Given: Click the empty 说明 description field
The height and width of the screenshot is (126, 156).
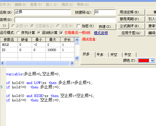Looking at the screenshot, I should pyautogui.click(x=65, y=20).
